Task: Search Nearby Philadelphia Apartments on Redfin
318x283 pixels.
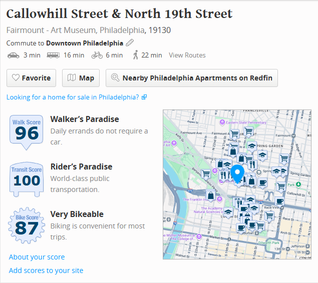Action: [x=192, y=78]
